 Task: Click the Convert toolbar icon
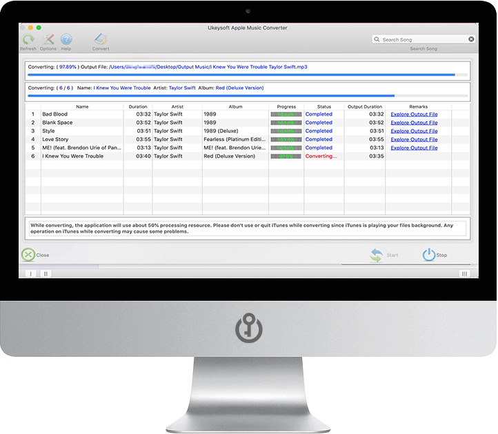click(x=101, y=39)
